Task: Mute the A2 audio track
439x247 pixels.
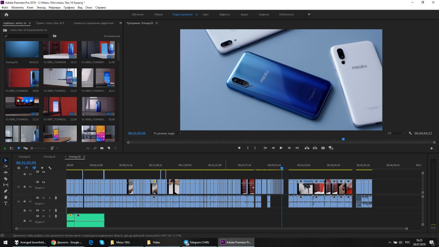Action: pos(44,210)
